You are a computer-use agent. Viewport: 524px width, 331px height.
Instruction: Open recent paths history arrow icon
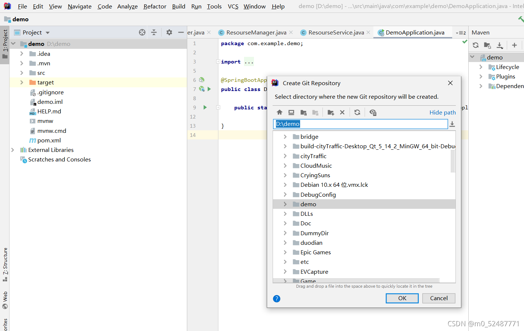tap(452, 124)
